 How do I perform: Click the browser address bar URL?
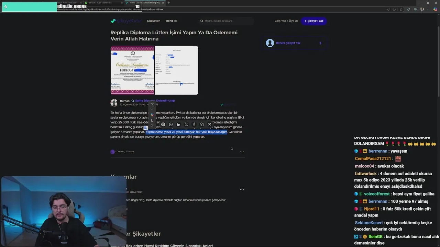(110, 9)
